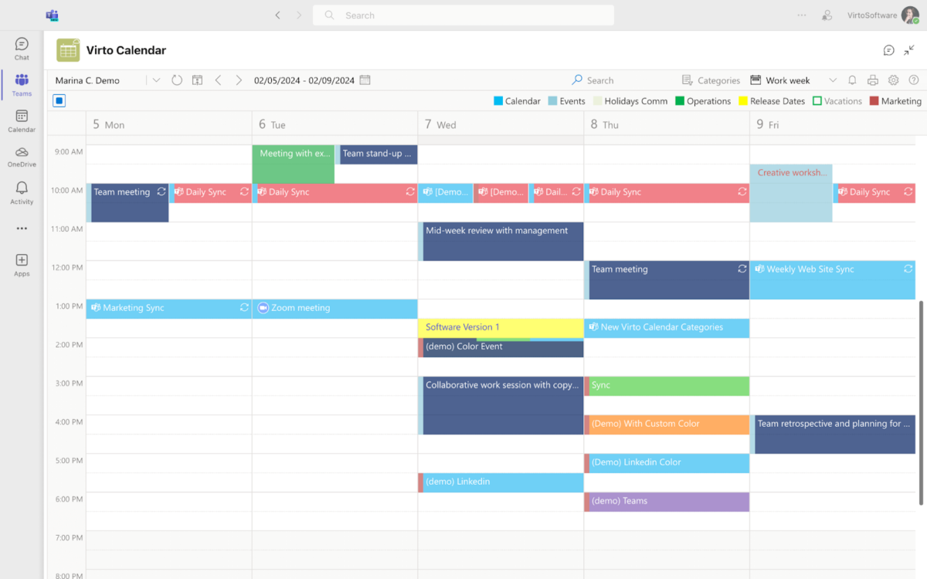Viewport: 927px width, 579px height.
Task: Open New Virto Calendar Categories event
Action: [667, 327]
